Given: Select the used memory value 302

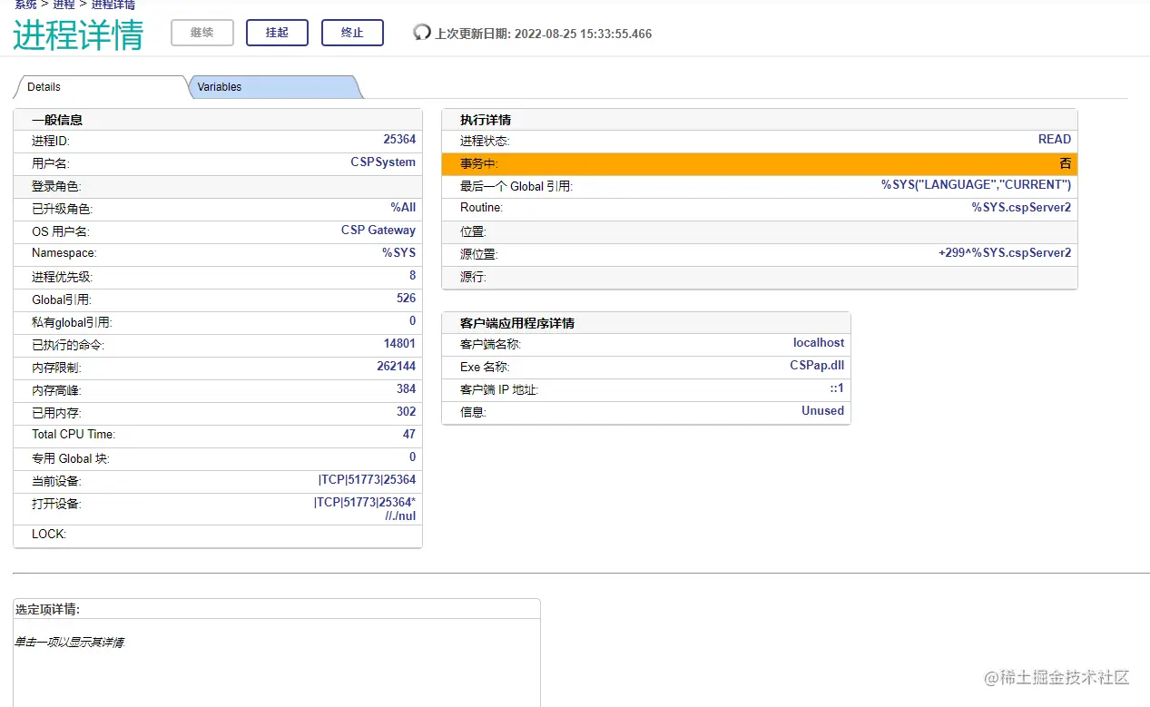Looking at the screenshot, I should tap(406, 411).
